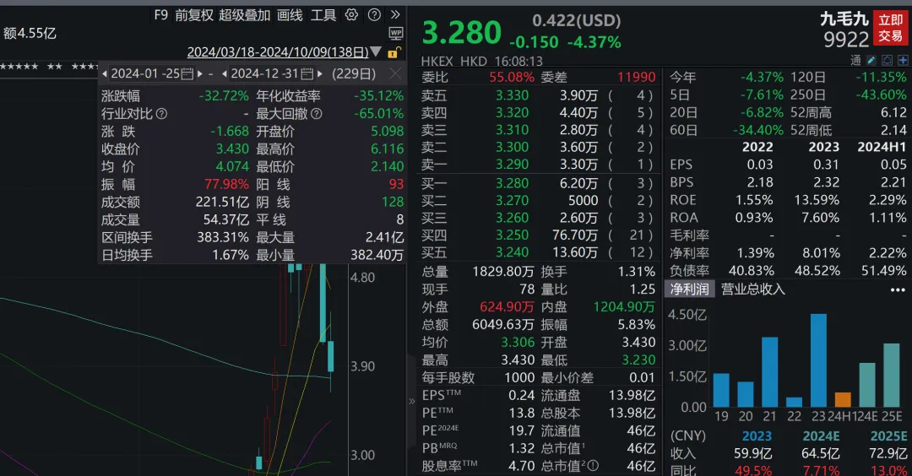This screenshot has width=912, height=476.
Task: Select 买五 bid price 3.240
Action: (512, 252)
